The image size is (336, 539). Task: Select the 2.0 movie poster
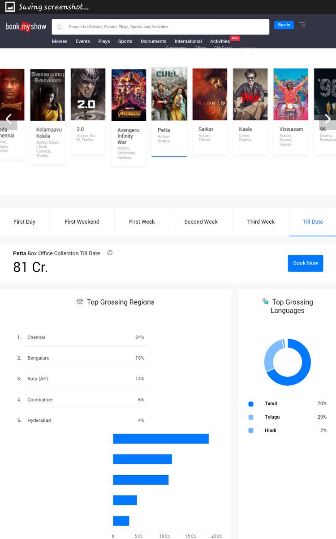(x=88, y=95)
